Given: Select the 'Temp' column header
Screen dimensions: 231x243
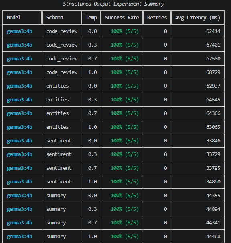Looking at the screenshot, I should pyautogui.click(x=91, y=18).
